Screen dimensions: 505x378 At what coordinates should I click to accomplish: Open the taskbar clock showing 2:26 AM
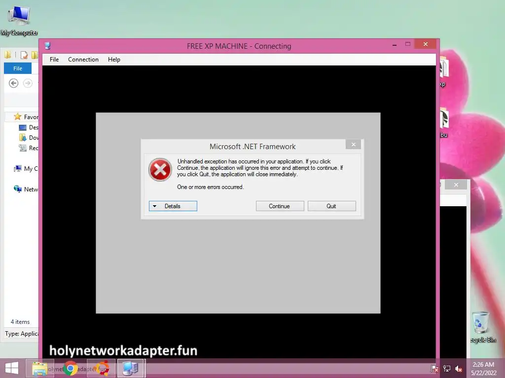coord(483,369)
